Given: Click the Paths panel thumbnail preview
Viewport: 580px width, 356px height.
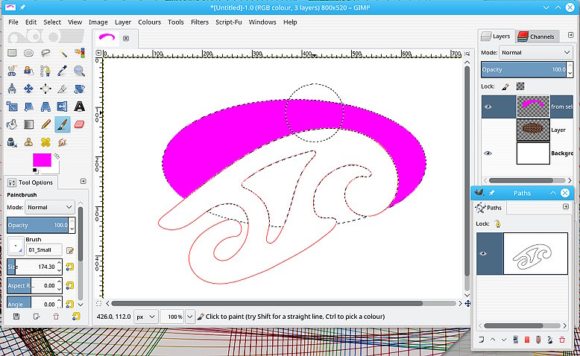Looking at the screenshot, I should (536, 253).
